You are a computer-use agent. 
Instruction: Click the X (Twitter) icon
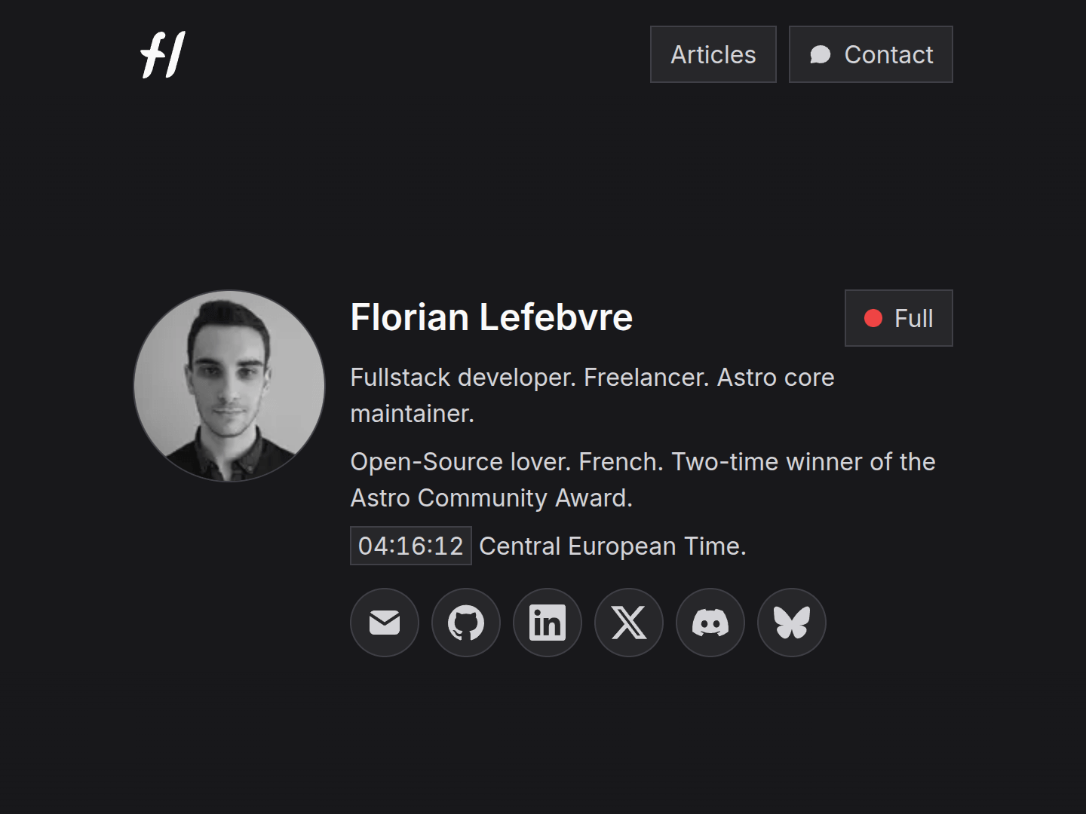pyautogui.click(x=629, y=623)
